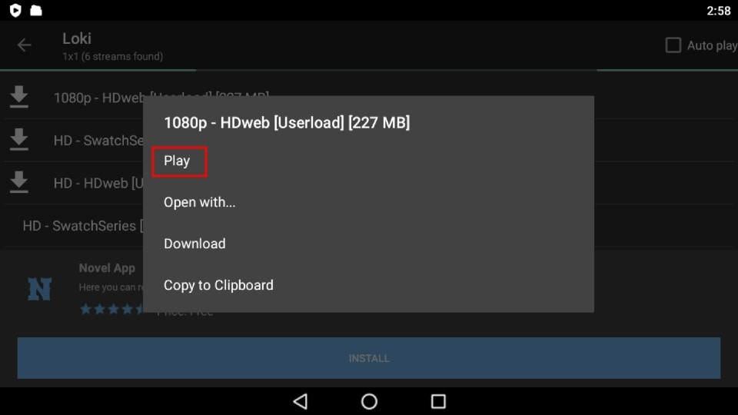Click the clock showing 2:58
Screen dimensions: 738x415
pos(718,10)
